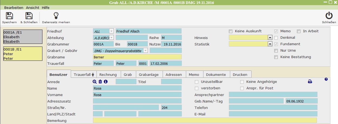Enable the Keine Auskunft checkbox

[231, 31]
